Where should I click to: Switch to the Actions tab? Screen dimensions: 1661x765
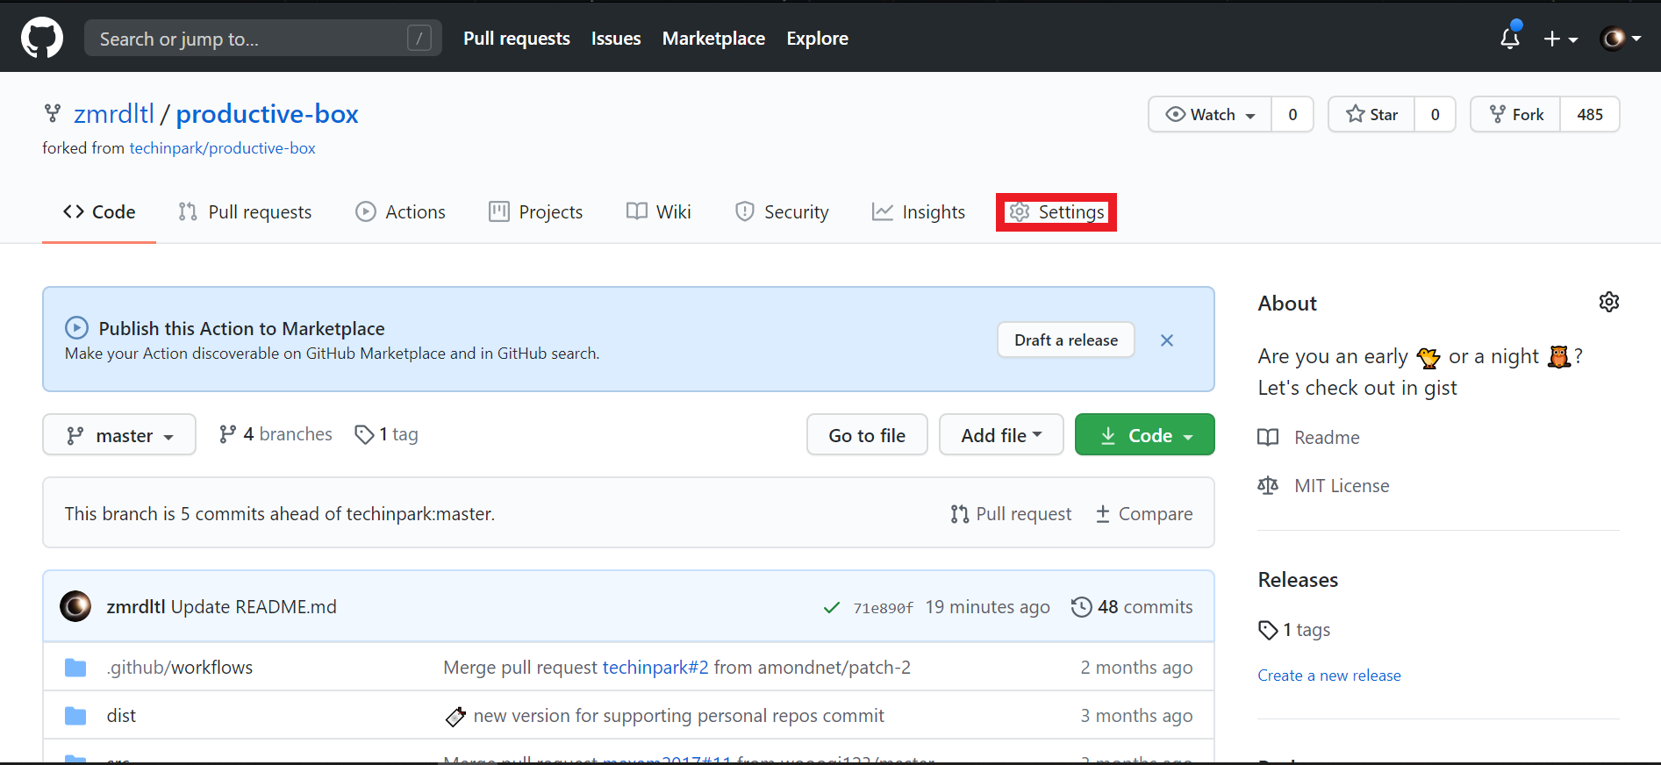[400, 212]
